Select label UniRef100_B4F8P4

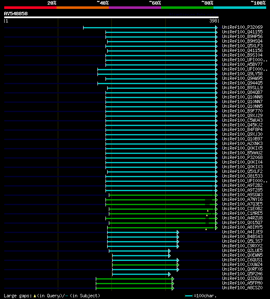coord(242,130)
